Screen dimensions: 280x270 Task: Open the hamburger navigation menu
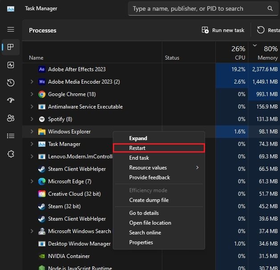tap(11, 29)
